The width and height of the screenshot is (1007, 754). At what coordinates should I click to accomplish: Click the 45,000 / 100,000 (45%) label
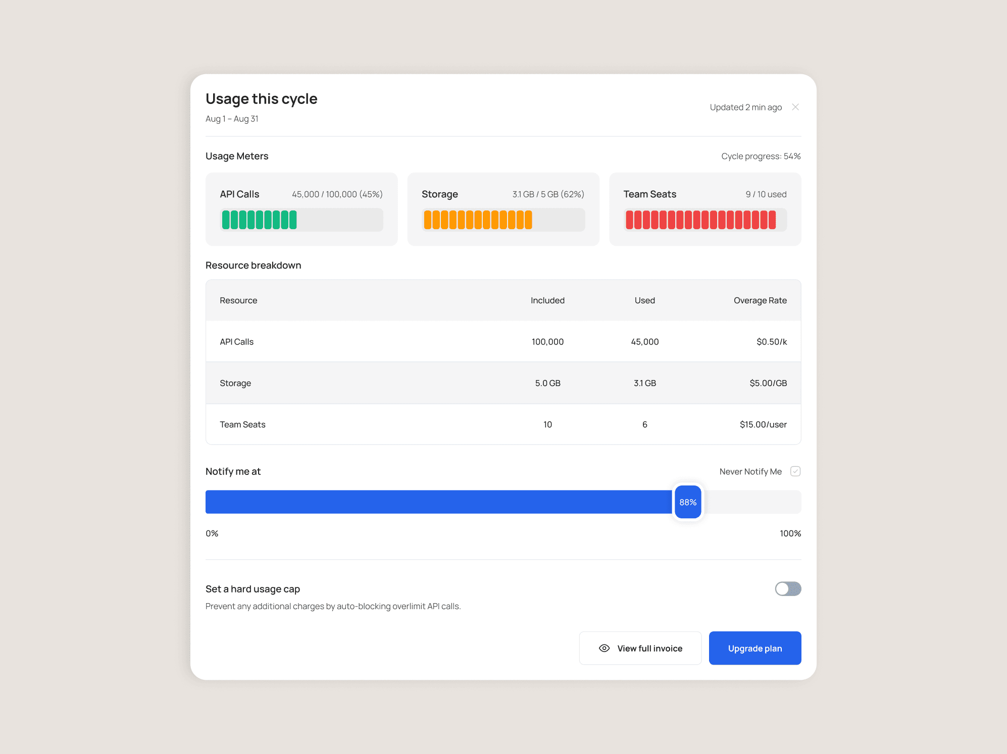337,194
